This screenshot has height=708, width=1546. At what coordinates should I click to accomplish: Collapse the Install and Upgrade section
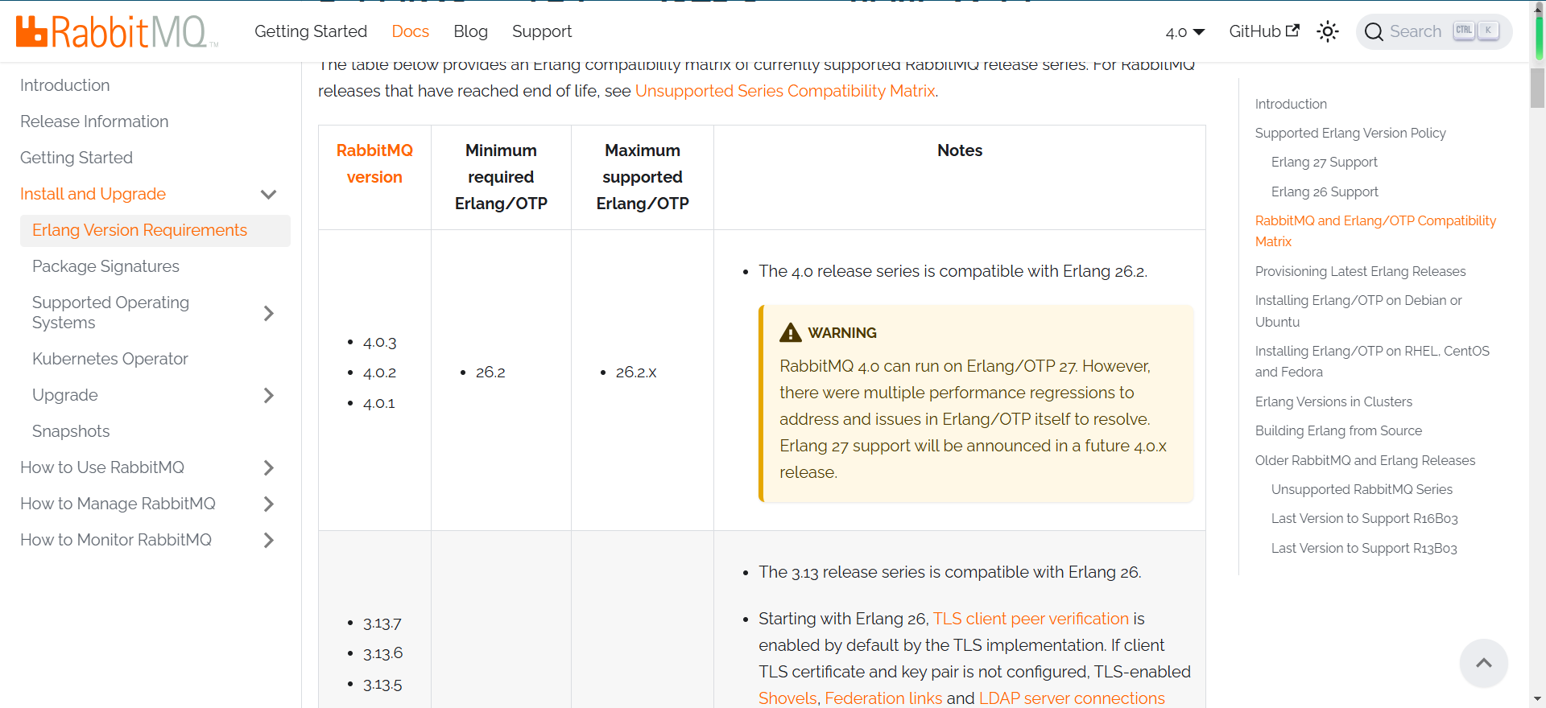click(x=269, y=195)
